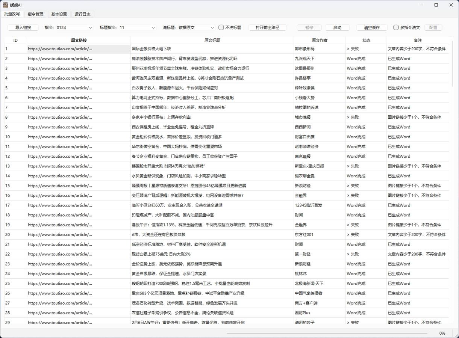Minimize the 绣虎AI window
The width and height of the screenshot is (459, 338).
click(421, 5)
